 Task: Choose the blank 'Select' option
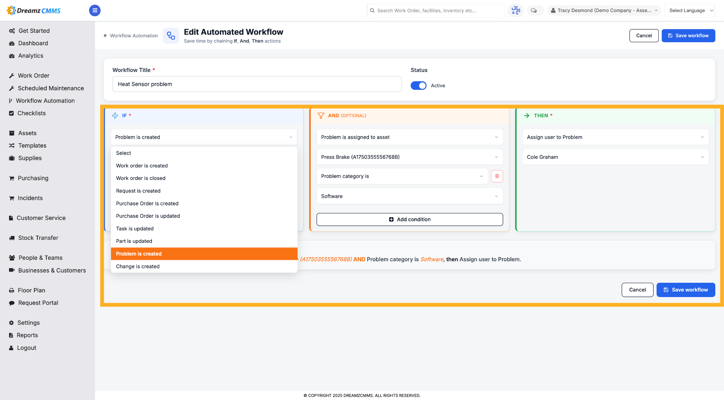pyautogui.click(x=204, y=153)
